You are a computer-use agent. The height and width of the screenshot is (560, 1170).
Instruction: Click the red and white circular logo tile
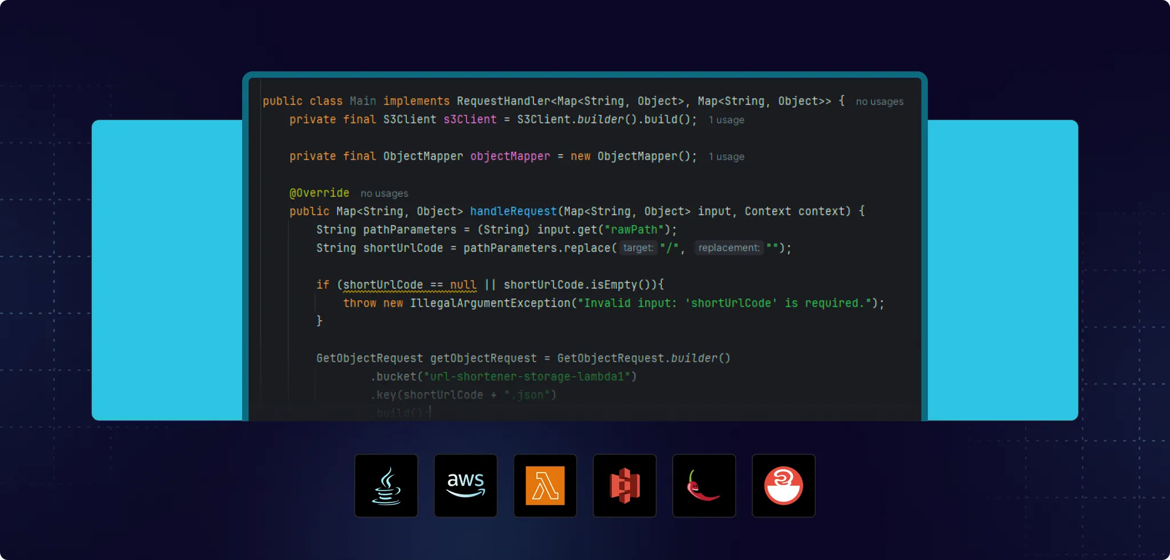[x=783, y=486]
